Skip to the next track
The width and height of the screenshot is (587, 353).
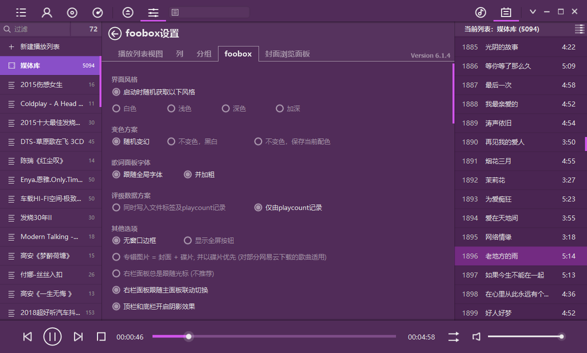(78, 336)
